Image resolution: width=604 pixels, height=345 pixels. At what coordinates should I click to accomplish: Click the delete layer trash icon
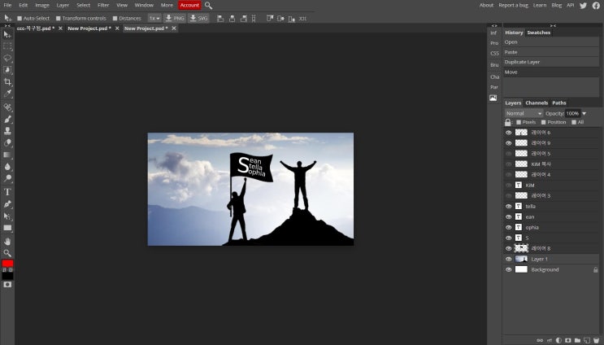(x=597, y=340)
